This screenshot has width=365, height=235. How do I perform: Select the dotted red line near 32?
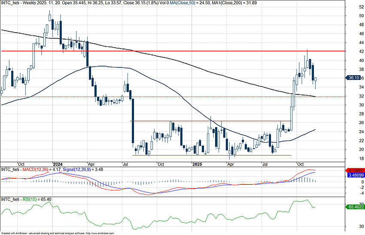click(172, 97)
